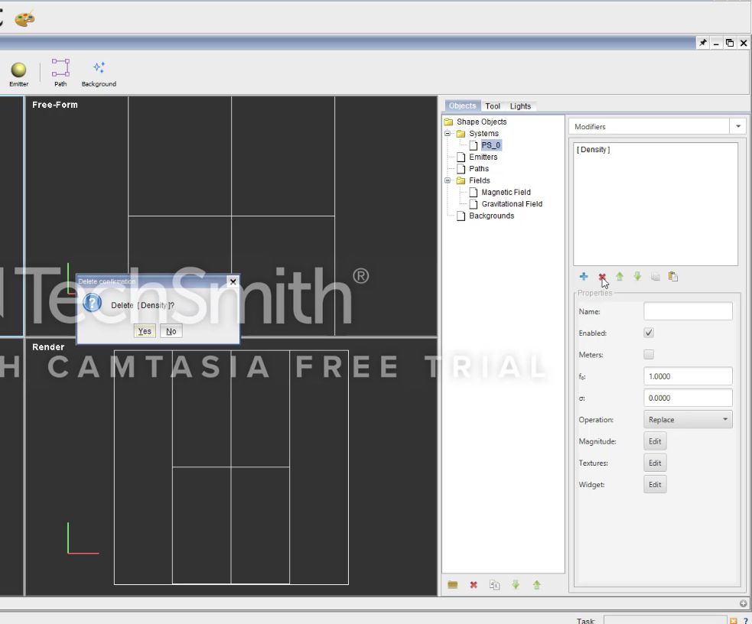Open the Modifiers dropdown
Screen dimensions: 752x624
[738, 126]
